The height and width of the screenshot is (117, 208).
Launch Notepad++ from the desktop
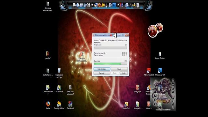point(137,105)
